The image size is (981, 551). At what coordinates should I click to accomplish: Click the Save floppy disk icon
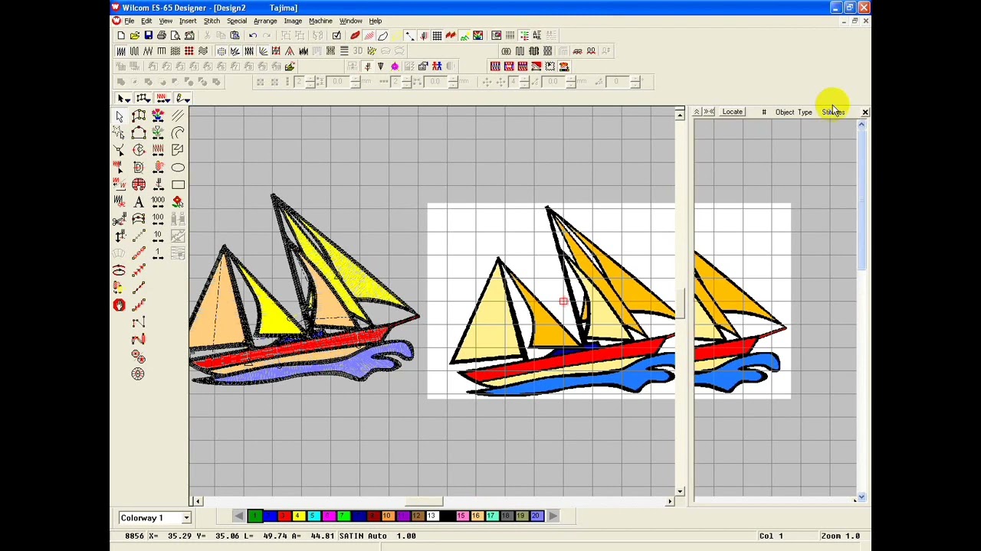pos(148,35)
